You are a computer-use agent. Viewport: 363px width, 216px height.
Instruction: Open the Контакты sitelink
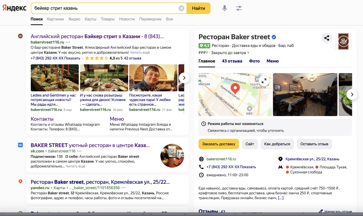coord(42,119)
